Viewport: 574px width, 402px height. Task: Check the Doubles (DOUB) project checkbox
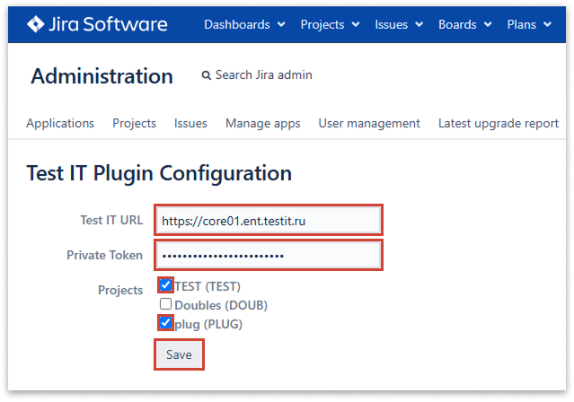click(166, 304)
